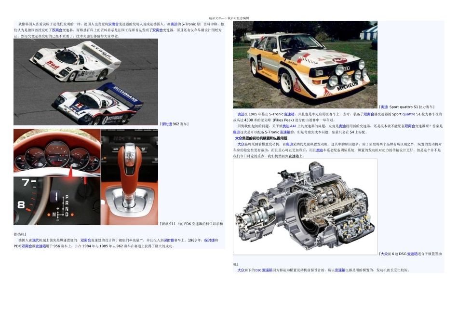Click the 变速箱 link before 也都是用的横置的

click(340, 270)
